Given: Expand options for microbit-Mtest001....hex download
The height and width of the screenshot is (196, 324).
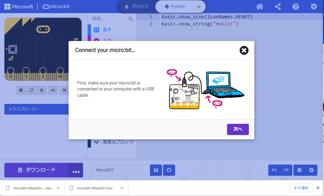Looking at the screenshot, I should 58,188.
